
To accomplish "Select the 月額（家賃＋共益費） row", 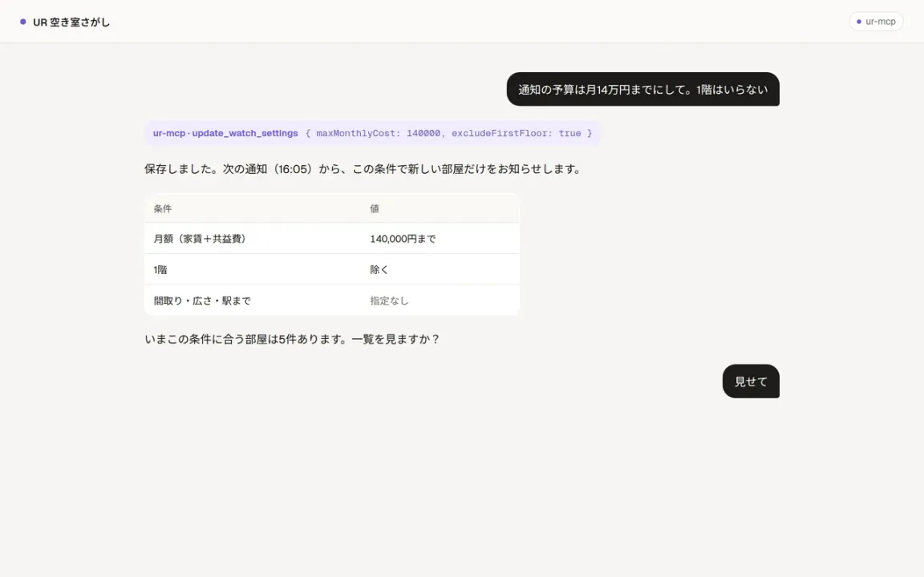I will (x=332, y=239).
